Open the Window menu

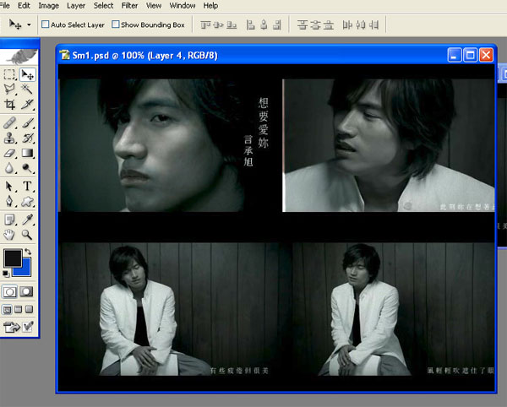click(183, 6)
